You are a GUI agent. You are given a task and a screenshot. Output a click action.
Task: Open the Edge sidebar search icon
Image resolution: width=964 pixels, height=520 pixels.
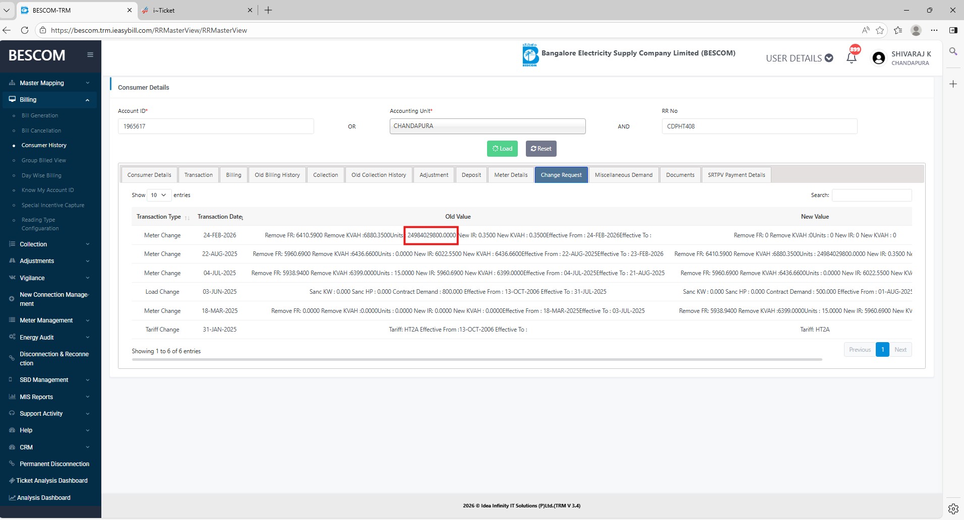click(953, 51)
